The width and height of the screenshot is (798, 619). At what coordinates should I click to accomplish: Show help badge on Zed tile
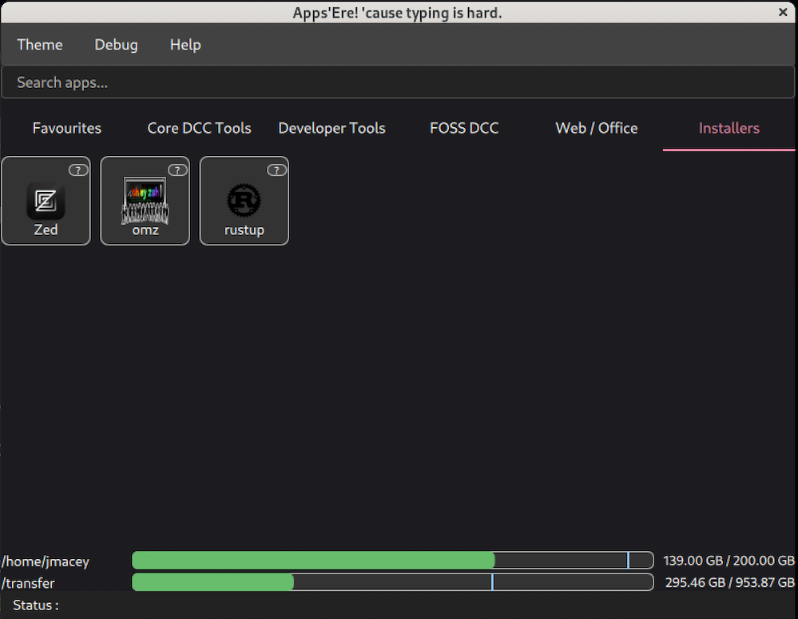(77, 170)
